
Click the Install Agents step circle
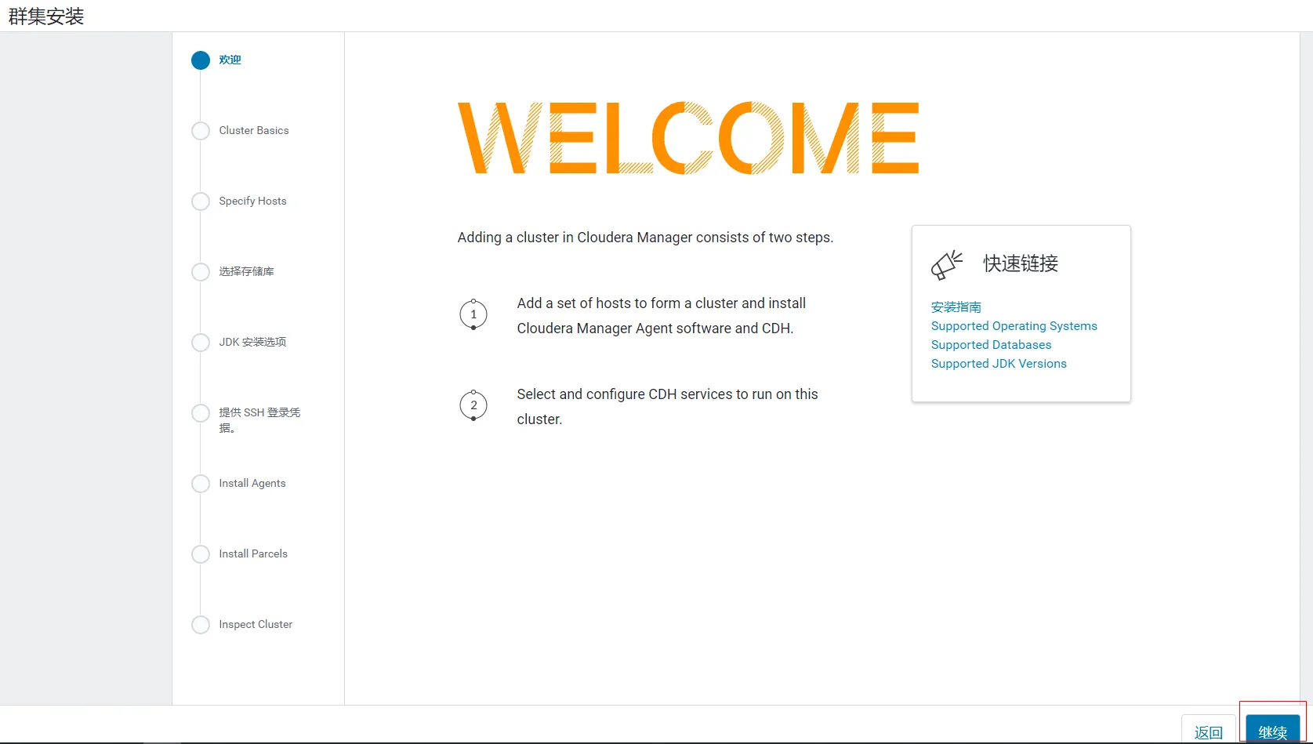click(x=201, y=484)
